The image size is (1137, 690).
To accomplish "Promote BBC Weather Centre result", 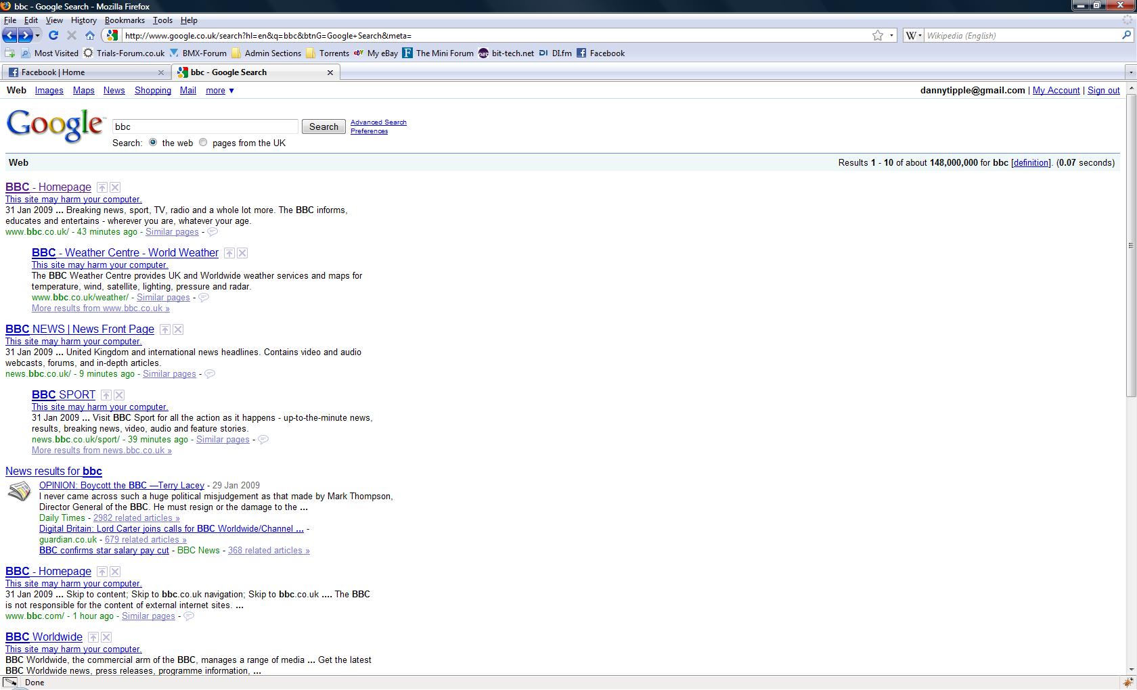I will (x=229, y=253).
